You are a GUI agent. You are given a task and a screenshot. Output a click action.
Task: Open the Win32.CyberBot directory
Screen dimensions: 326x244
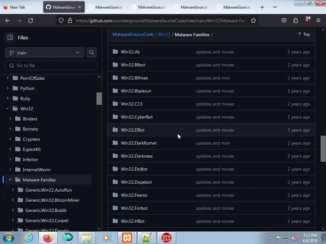pyautogui.click(x=137, y=117)
